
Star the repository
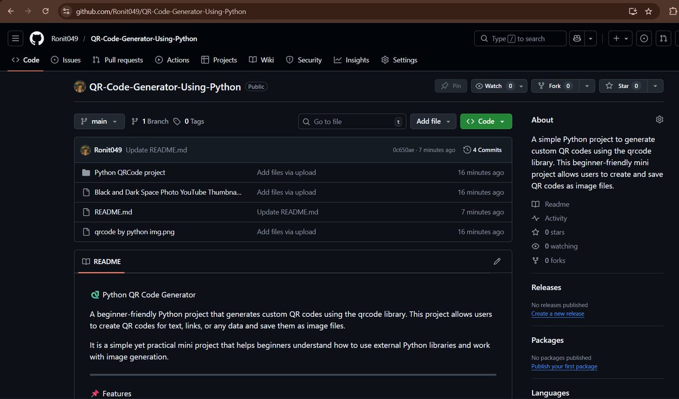point(622,86)
